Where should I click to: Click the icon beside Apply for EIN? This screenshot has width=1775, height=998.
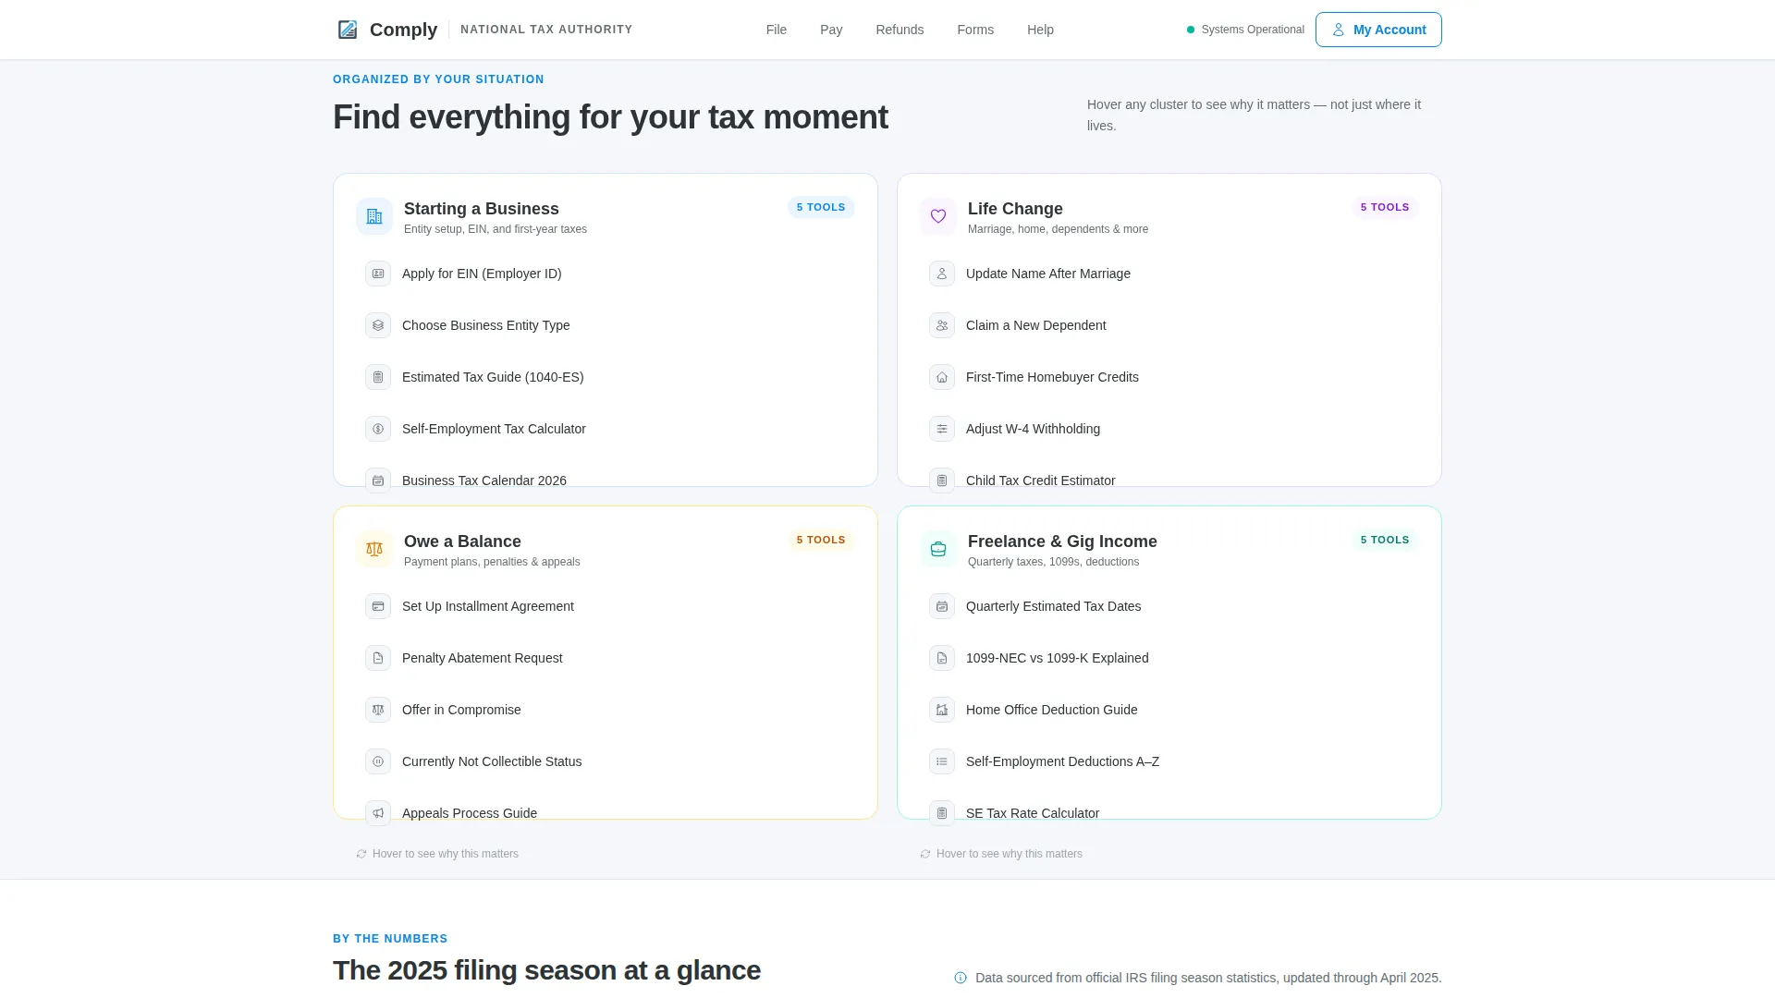(x=378, y=274)
